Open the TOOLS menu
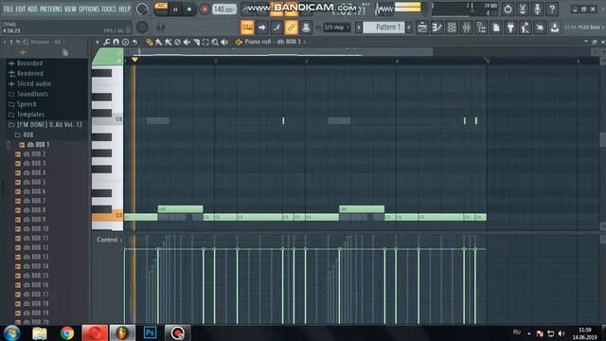606x341 pixels. point(109,9)
